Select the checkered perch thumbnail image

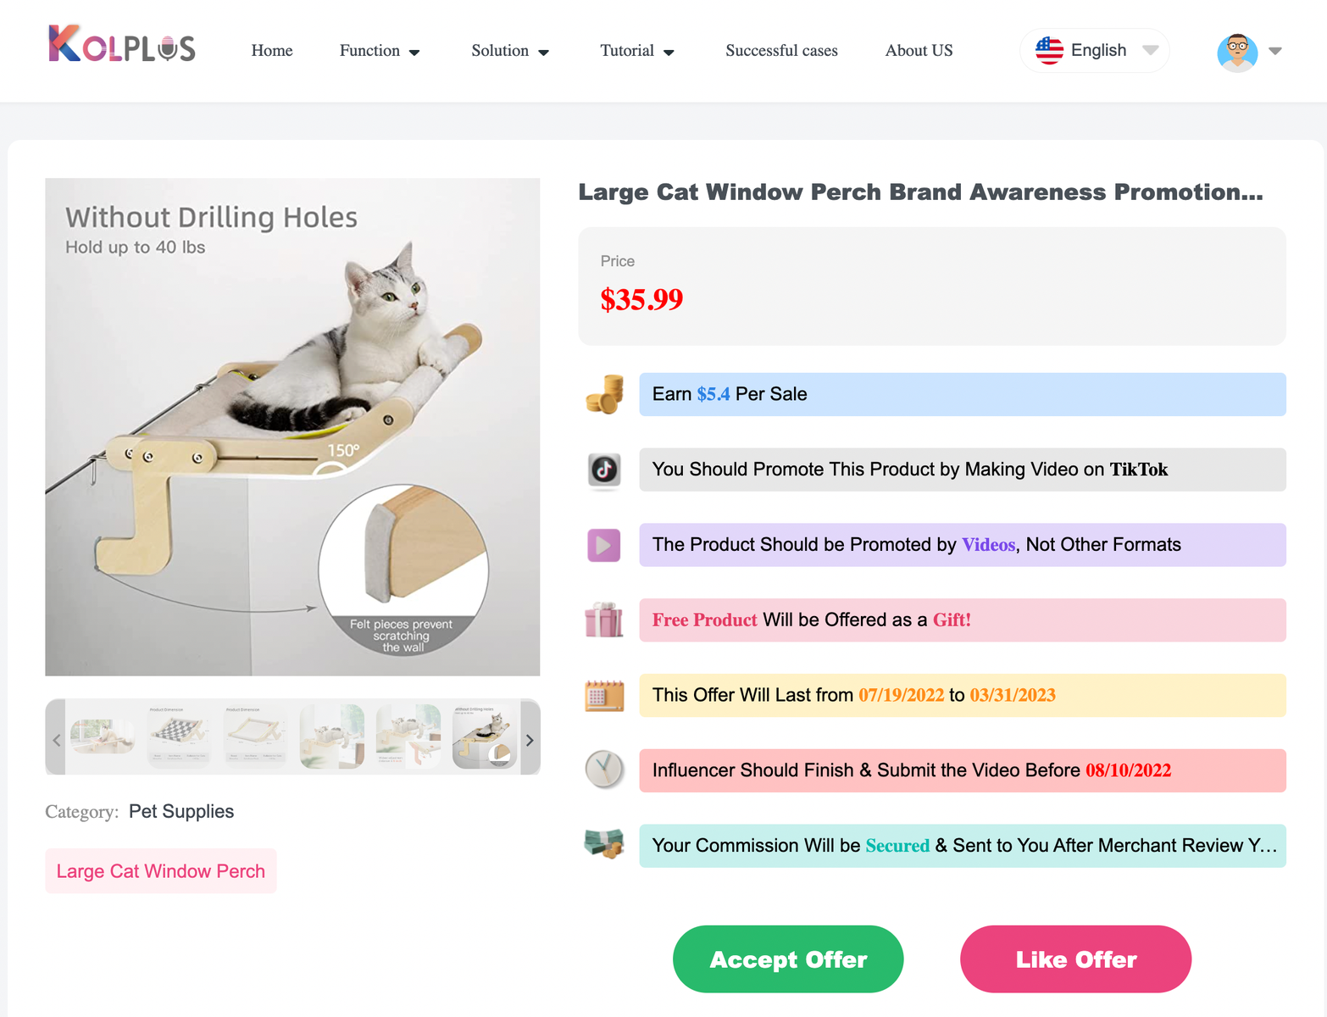pyautogui.click(x=179, y=736)
